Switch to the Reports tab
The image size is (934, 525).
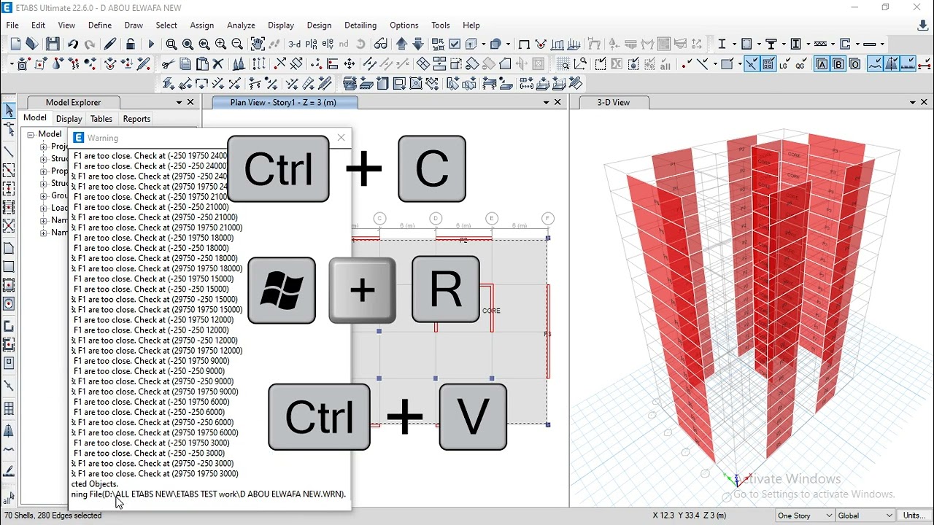coord(136,119)
